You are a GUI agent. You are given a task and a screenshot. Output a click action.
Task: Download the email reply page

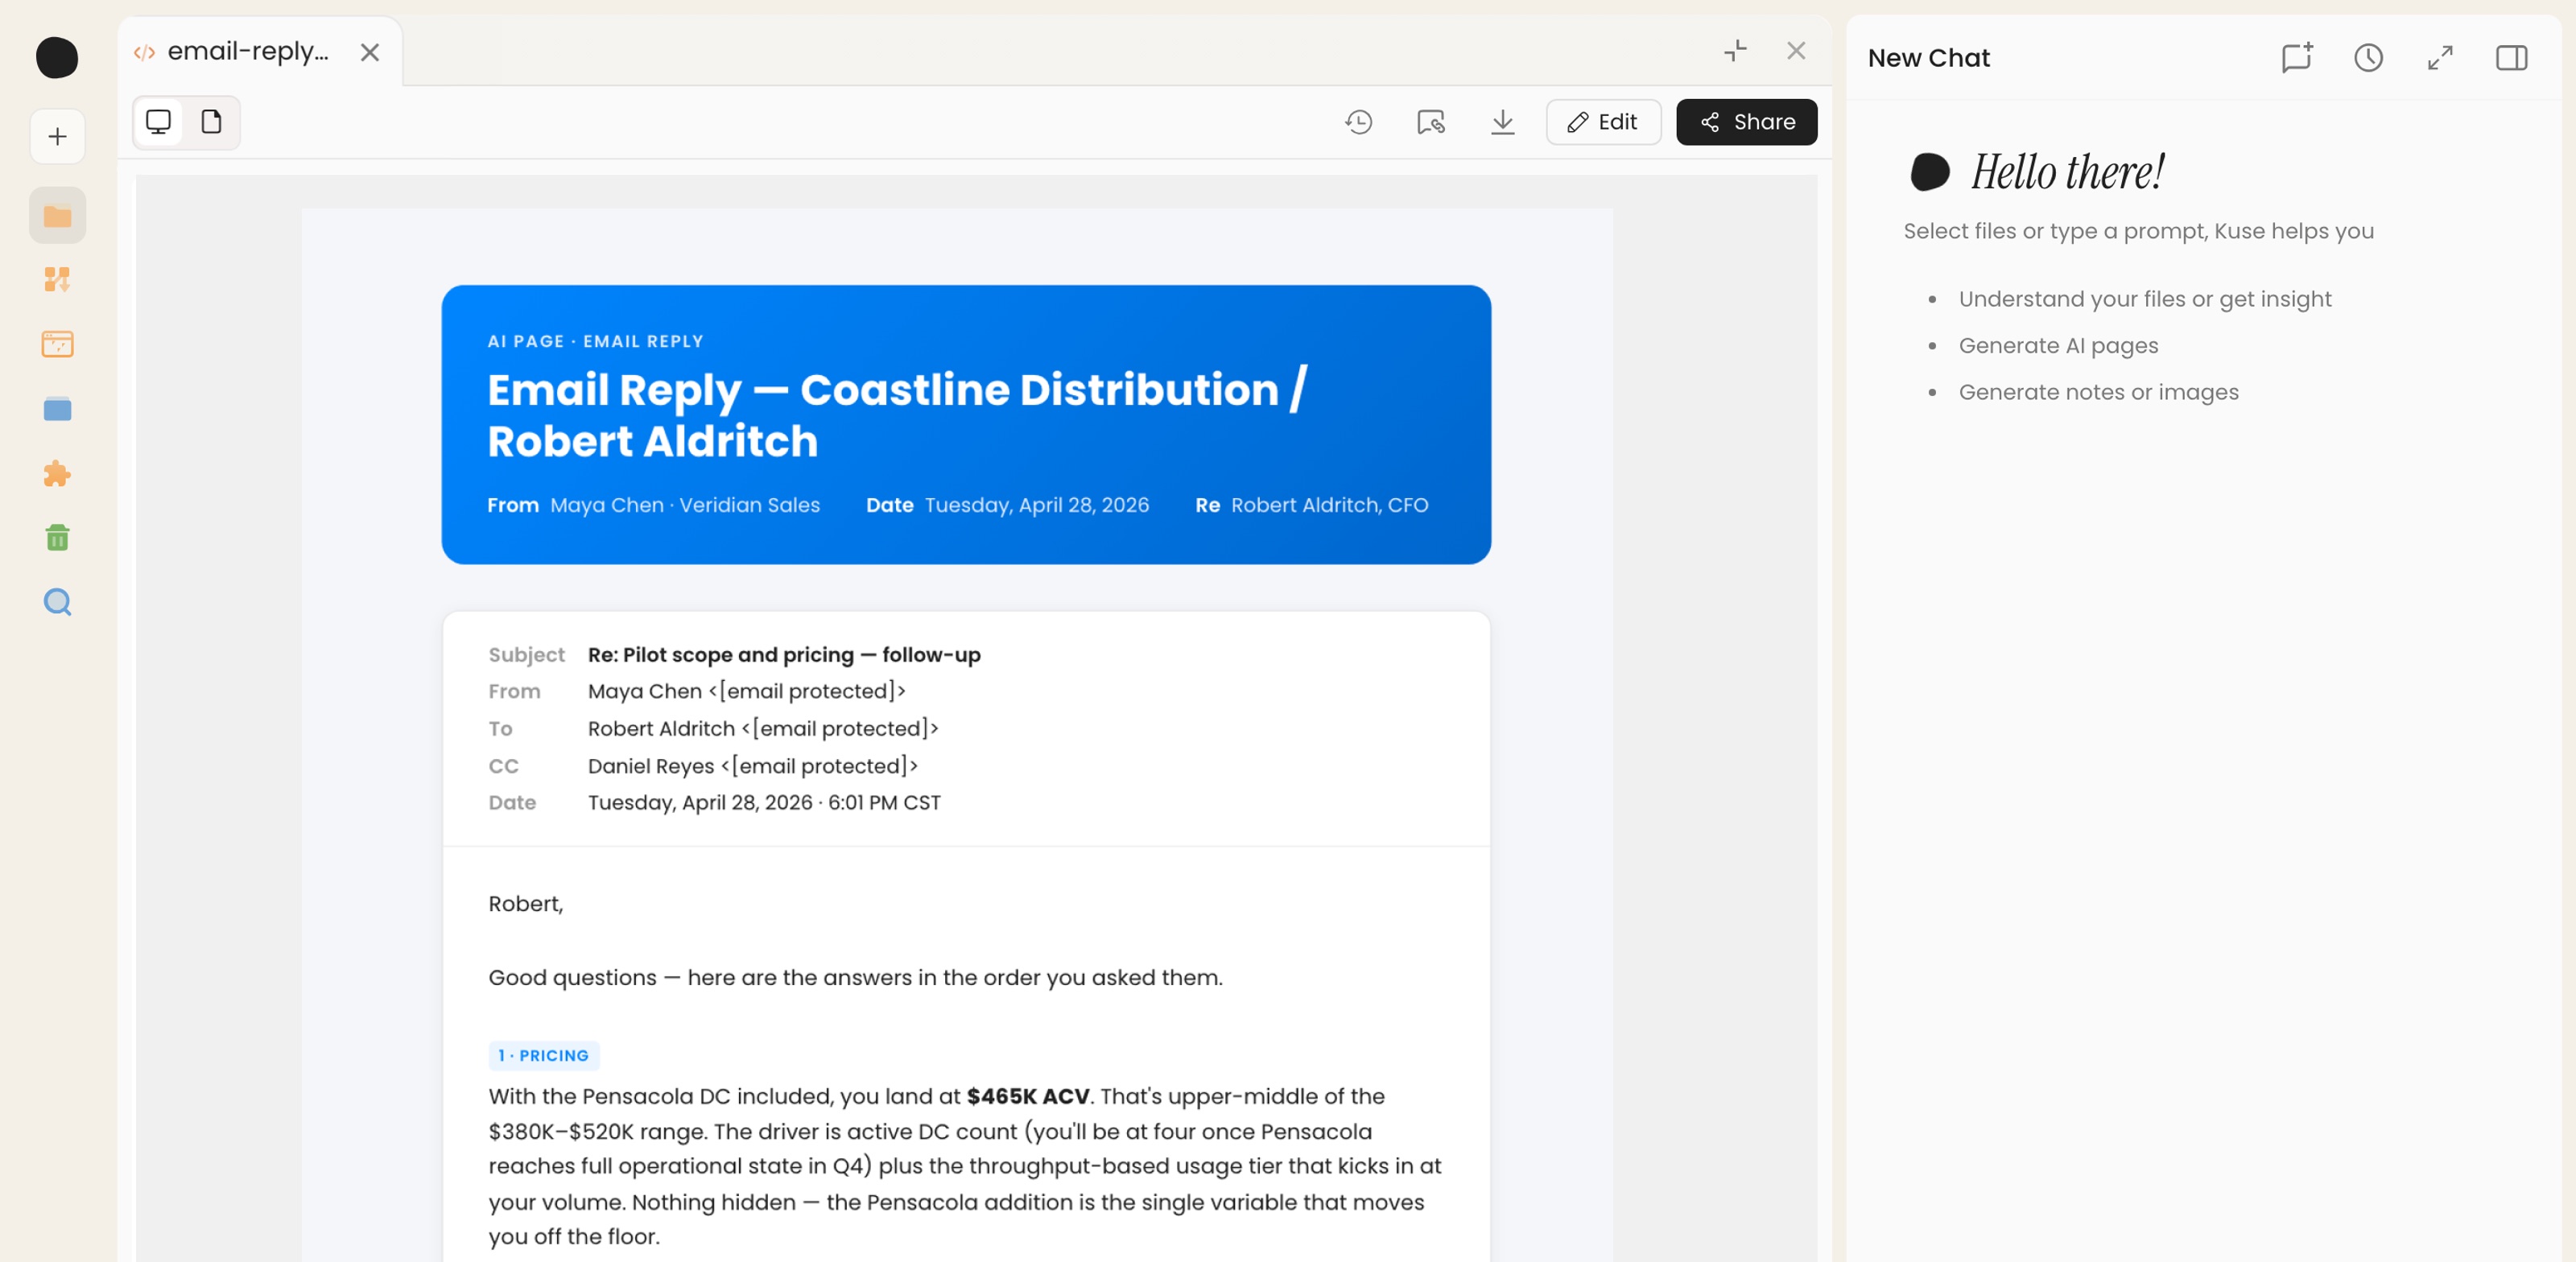click(1502, 122)
